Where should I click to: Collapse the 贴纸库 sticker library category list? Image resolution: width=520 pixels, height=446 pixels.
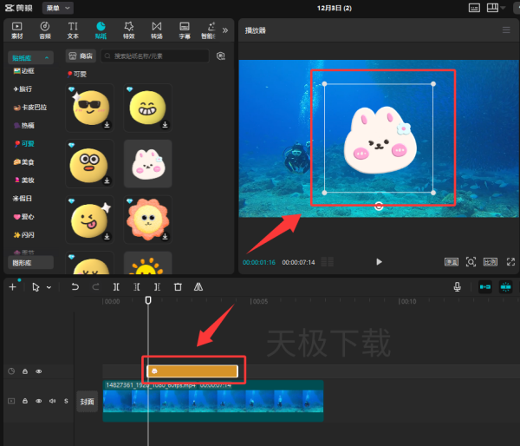coord(29,57)
